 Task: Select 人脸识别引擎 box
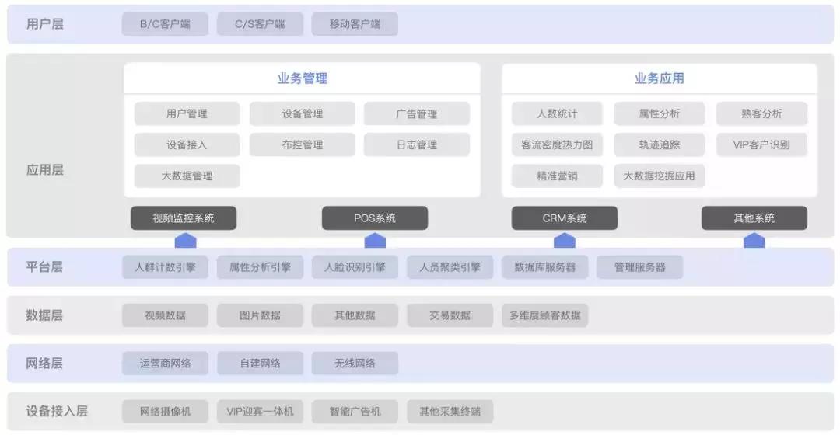click(x=355, y=267)
